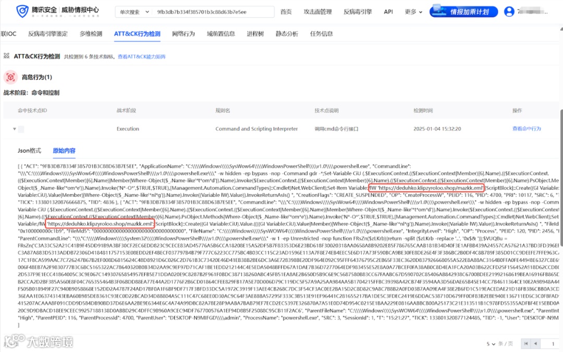The height and width of the screenshot is (352, 563).
Task: Expand the 更多 dropdown menu
Action: click(413, 12)
